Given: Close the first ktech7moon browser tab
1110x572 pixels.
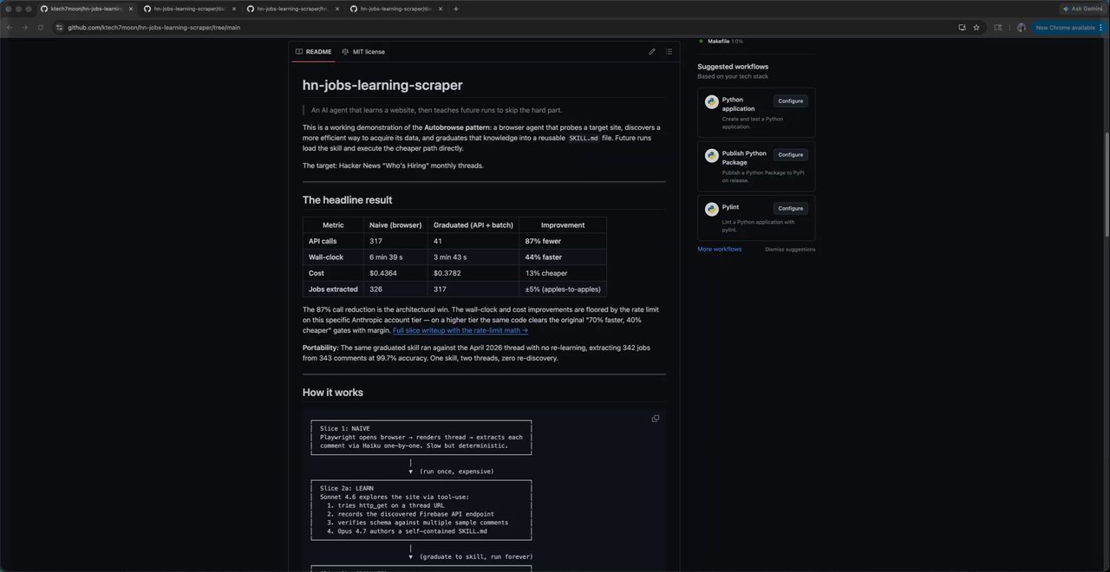Looking at the screenshot, I should [x=131, y=9].
